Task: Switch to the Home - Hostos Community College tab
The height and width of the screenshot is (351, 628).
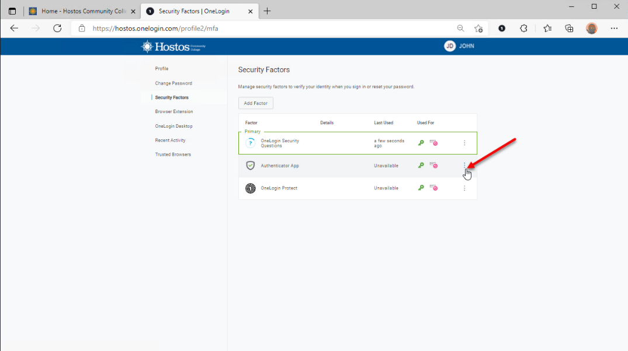Action: tap(84, 11)
